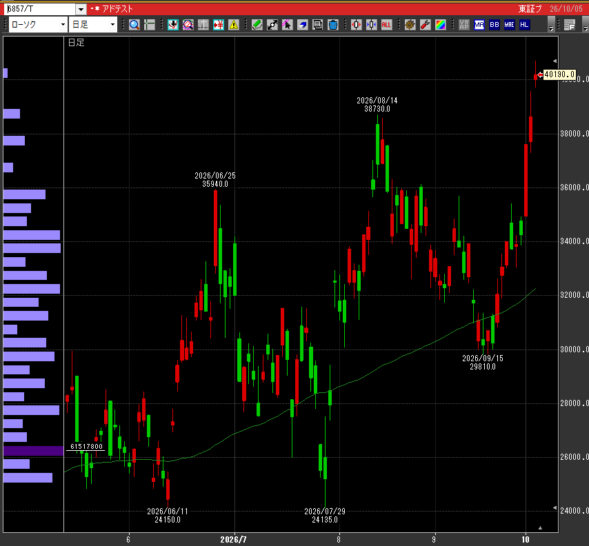Click the red ALL display button
The width and height of the screenshot is (589, 546).
click(x=386, y=25)
